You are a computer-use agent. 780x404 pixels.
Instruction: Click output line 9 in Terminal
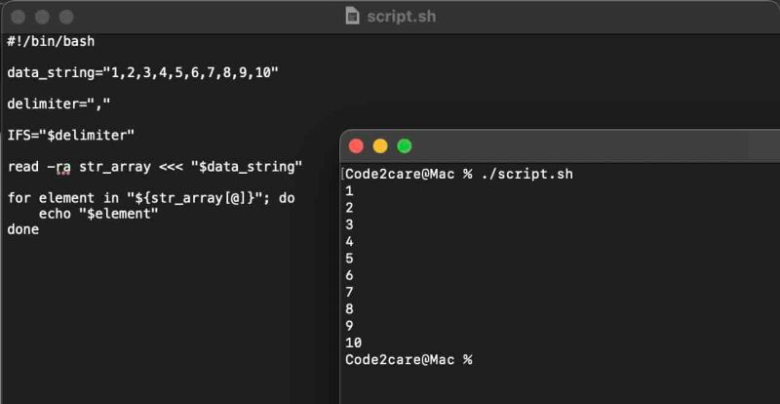[x=349, y=326]
